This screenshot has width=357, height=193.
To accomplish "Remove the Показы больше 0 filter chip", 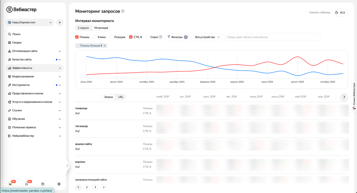I will (105, 46).
